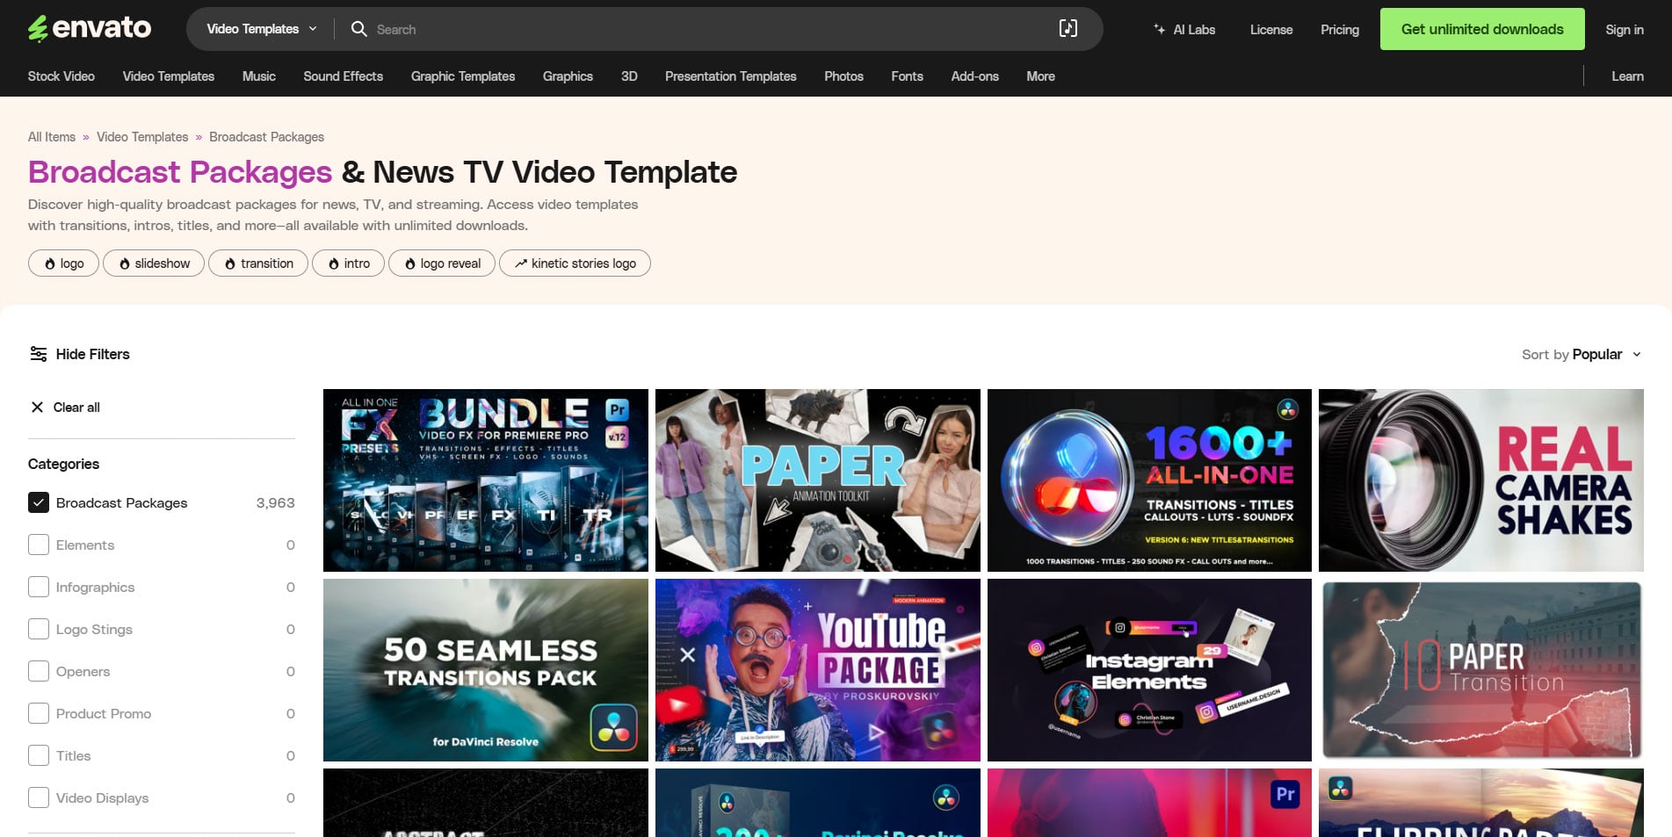Open Add-ons nav item
The width and height of the screenshot is (1672, 837).
coord(974,76)
